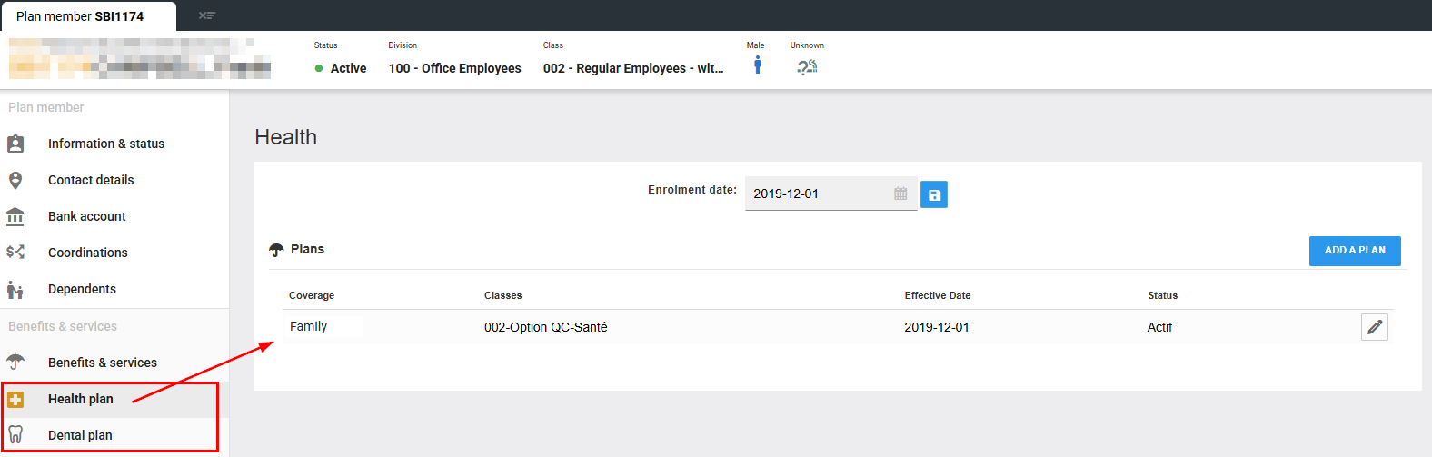
Task: Click the Coordinations dollar arrows icon
Action: (x=15, y=253)
